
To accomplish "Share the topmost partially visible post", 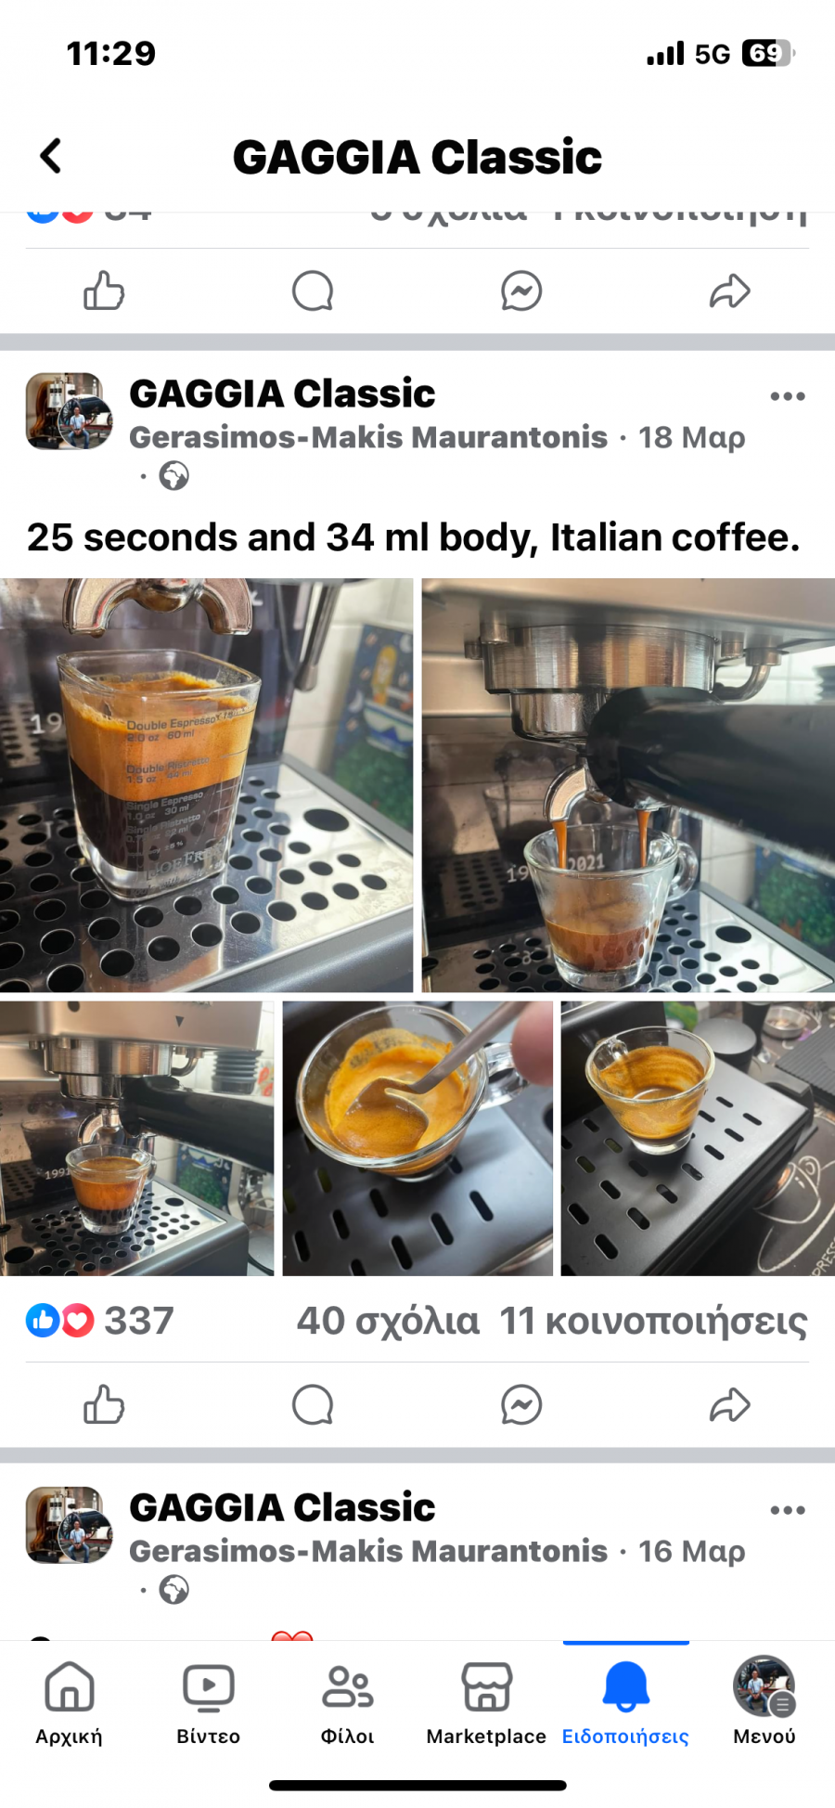I will (x=730, y=291).
